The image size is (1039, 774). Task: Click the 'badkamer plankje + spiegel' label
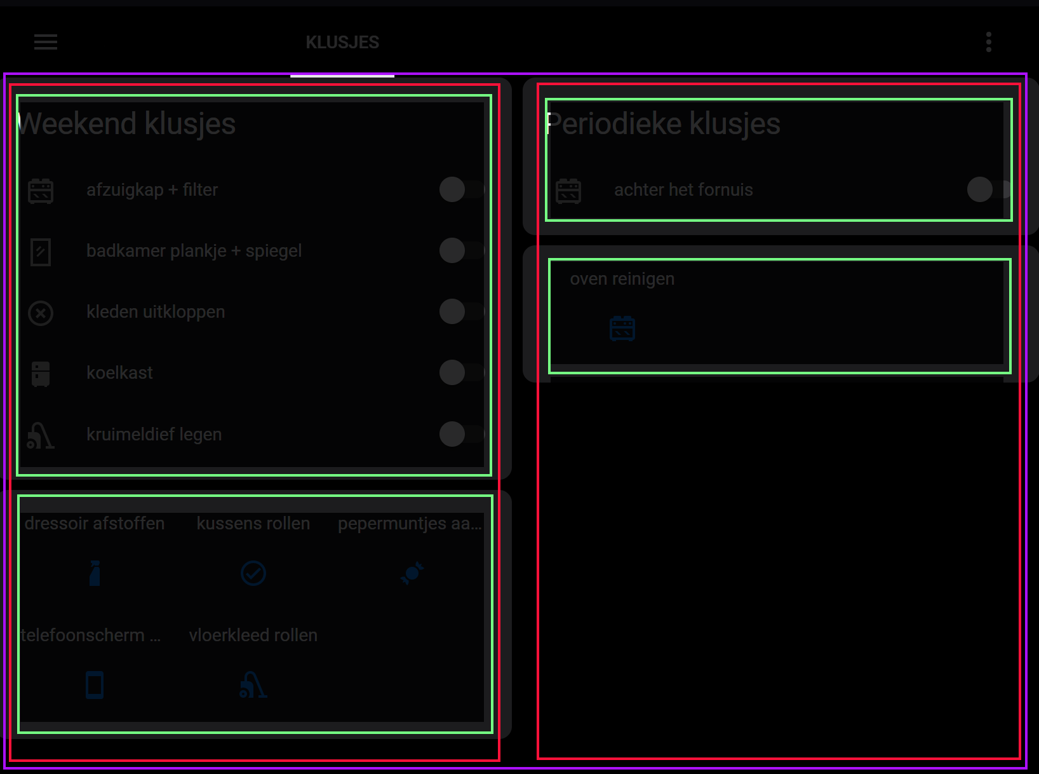tap(194, 250)
